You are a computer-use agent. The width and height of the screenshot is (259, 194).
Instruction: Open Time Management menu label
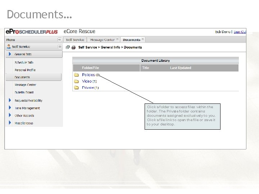[27, 108]
